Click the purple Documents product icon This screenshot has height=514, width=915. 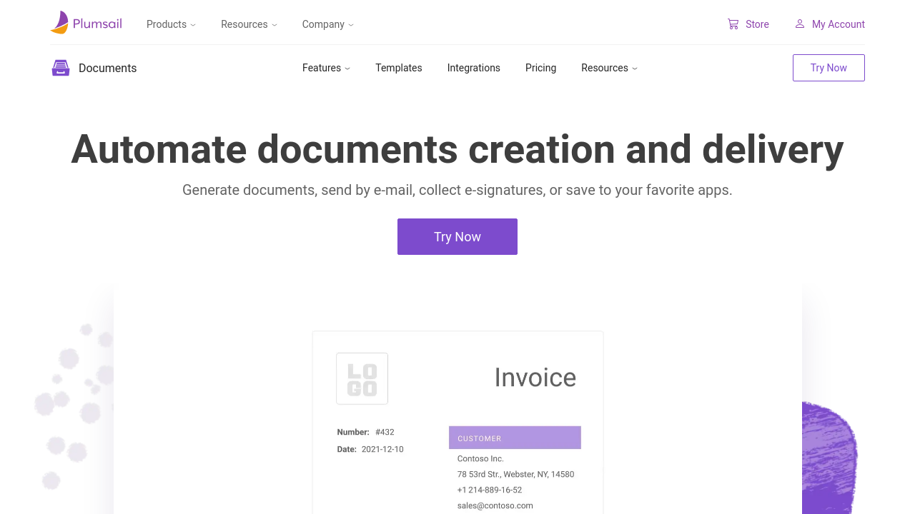[x=61, y=67]
